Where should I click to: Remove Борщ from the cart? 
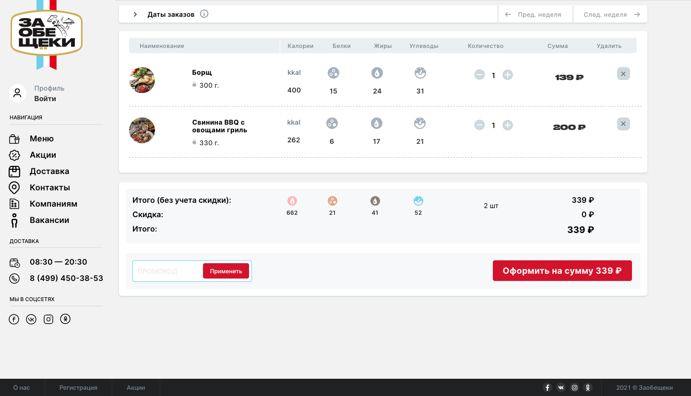click(x=623, y=74)
